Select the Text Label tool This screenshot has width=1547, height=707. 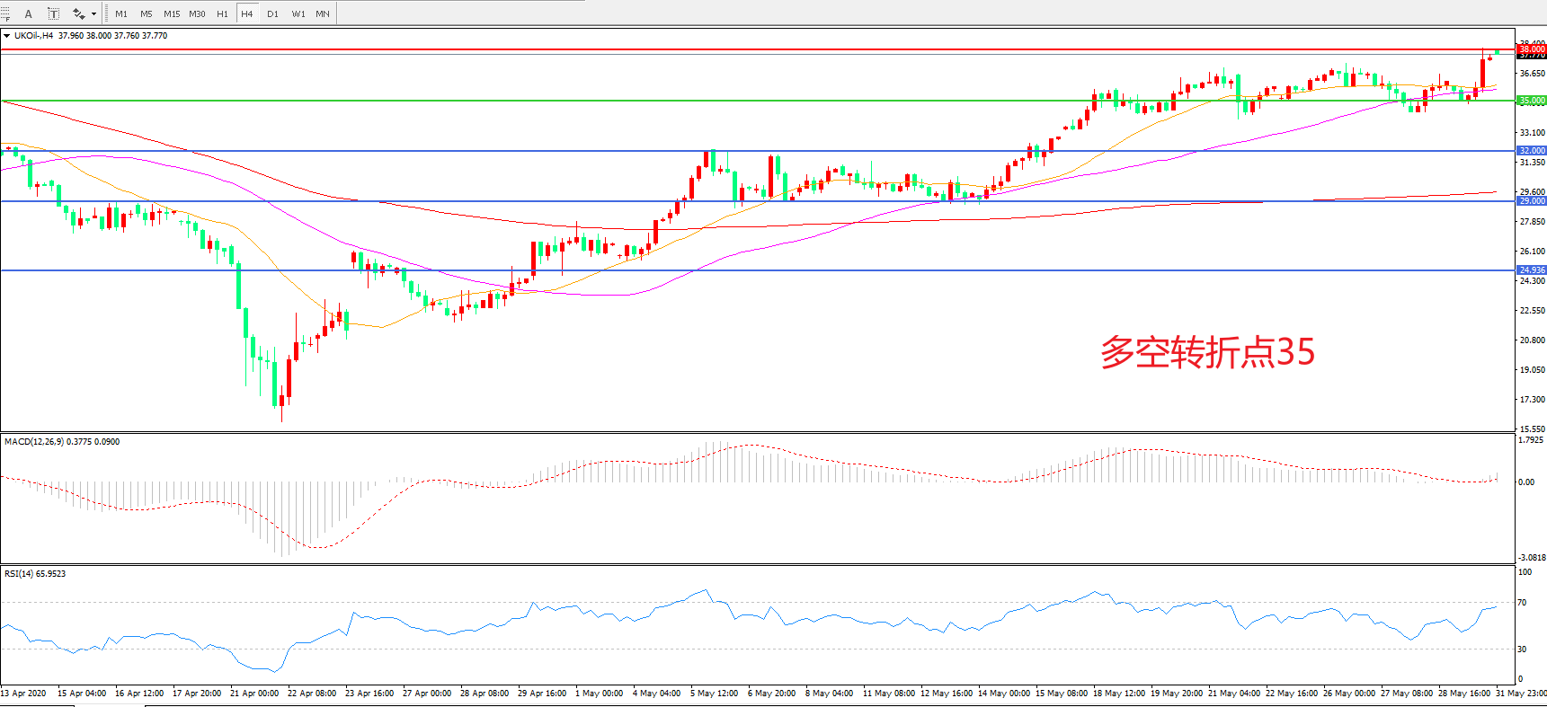coord(53,13)
